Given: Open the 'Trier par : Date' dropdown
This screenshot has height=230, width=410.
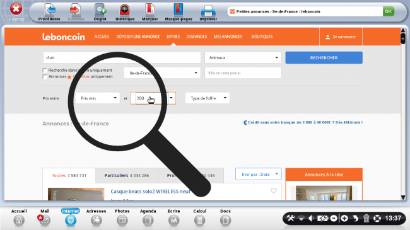Looking at the screenshot, I should point(259,174).
